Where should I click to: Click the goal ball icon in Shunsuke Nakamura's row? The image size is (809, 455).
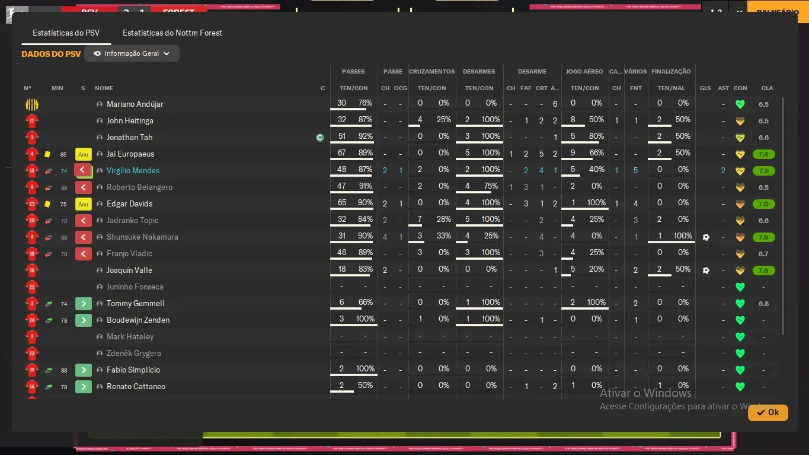point(705,237)
